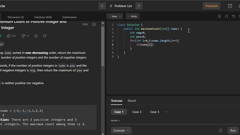
Task: Click code line 6 with if(nums[i])
Action: 145,45
